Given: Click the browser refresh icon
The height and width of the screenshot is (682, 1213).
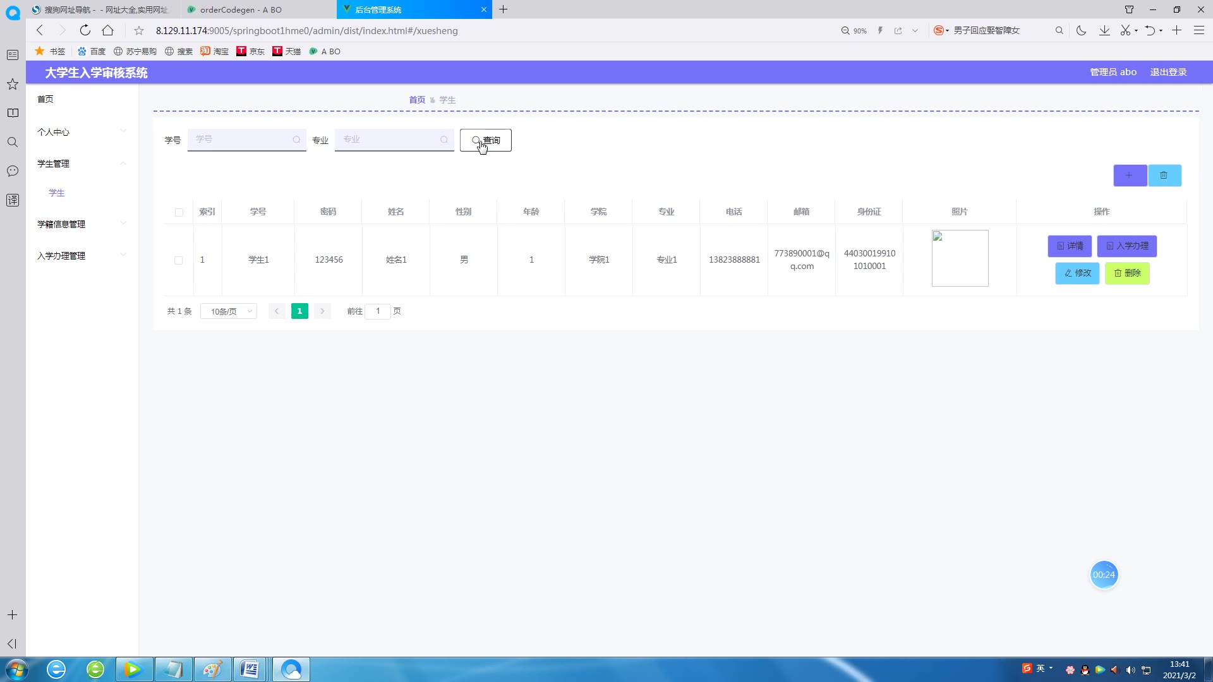Looking at the screenshot, I should click(x=85, y=30).
